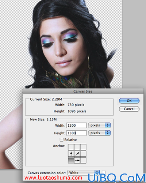Choose the bottom-right anchor cell

tap(83, 160)
